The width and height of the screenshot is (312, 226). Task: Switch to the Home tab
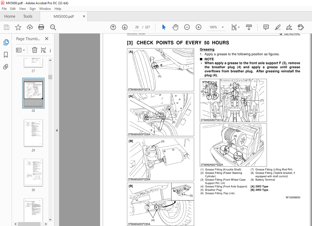click(10, 16)
